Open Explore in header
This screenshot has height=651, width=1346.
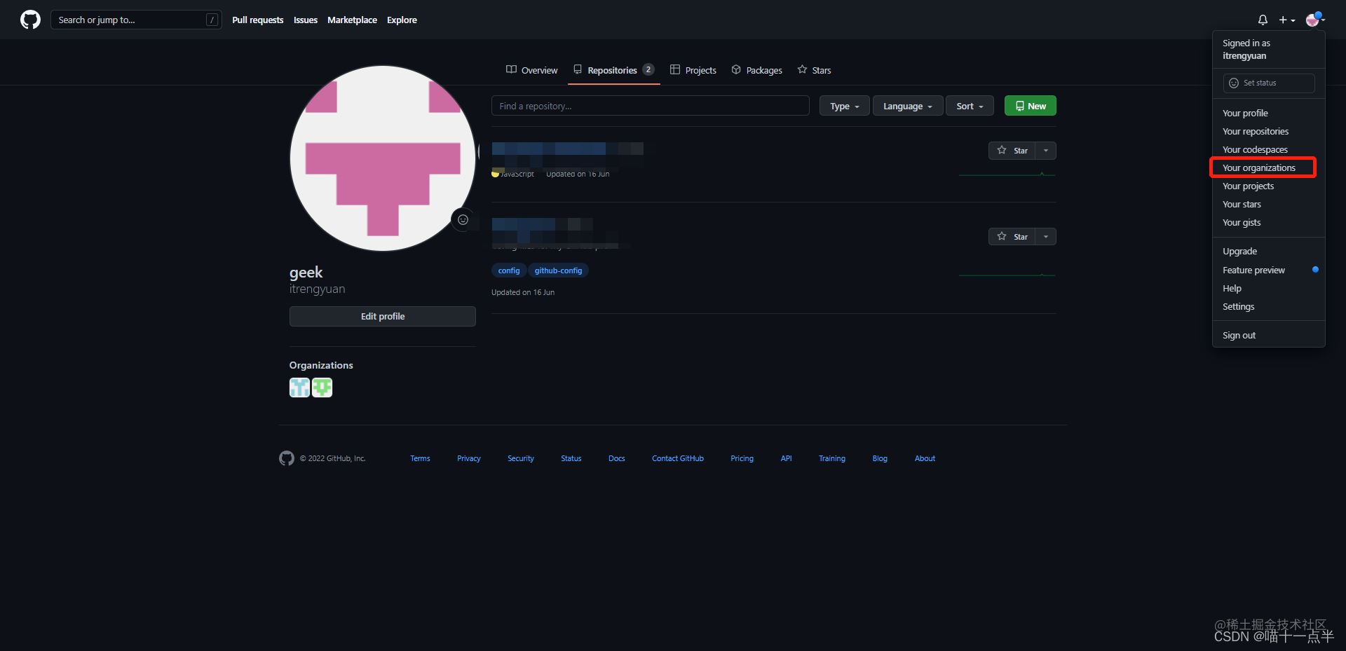[x=402, y=20]
